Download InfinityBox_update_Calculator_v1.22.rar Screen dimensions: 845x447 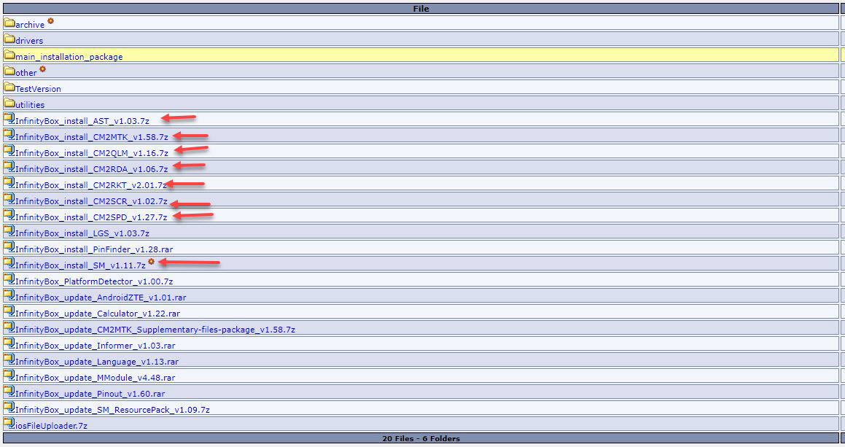click(x=98, y=314)
